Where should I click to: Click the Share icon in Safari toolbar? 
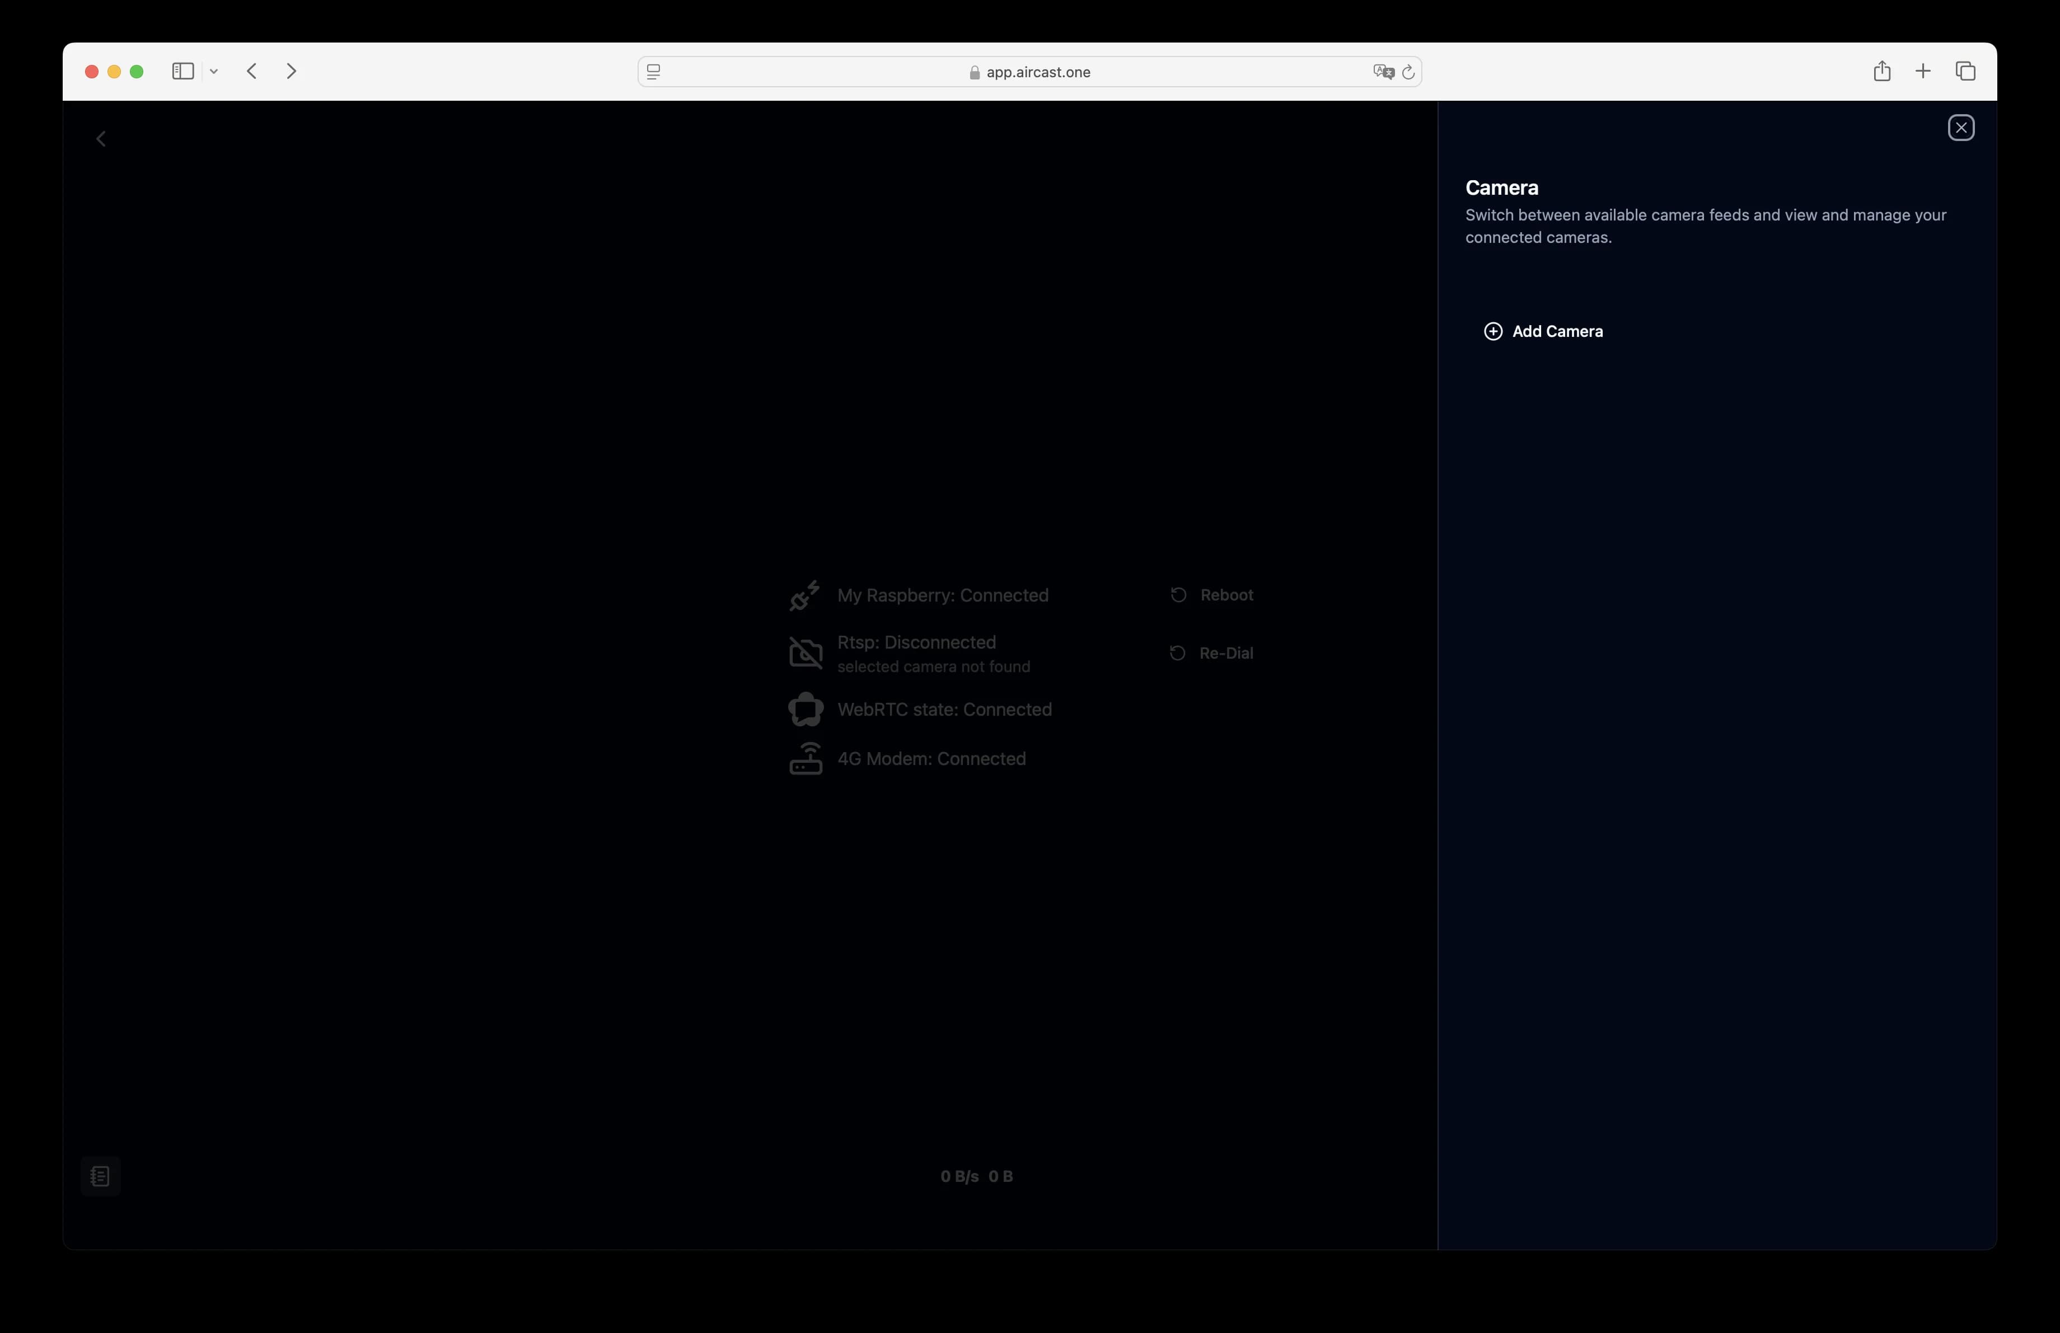coord(1883,71)
